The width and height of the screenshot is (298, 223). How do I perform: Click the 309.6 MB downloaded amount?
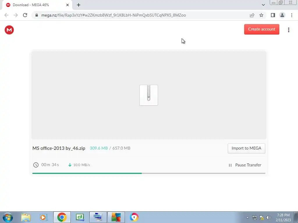[x=99, y=148]
